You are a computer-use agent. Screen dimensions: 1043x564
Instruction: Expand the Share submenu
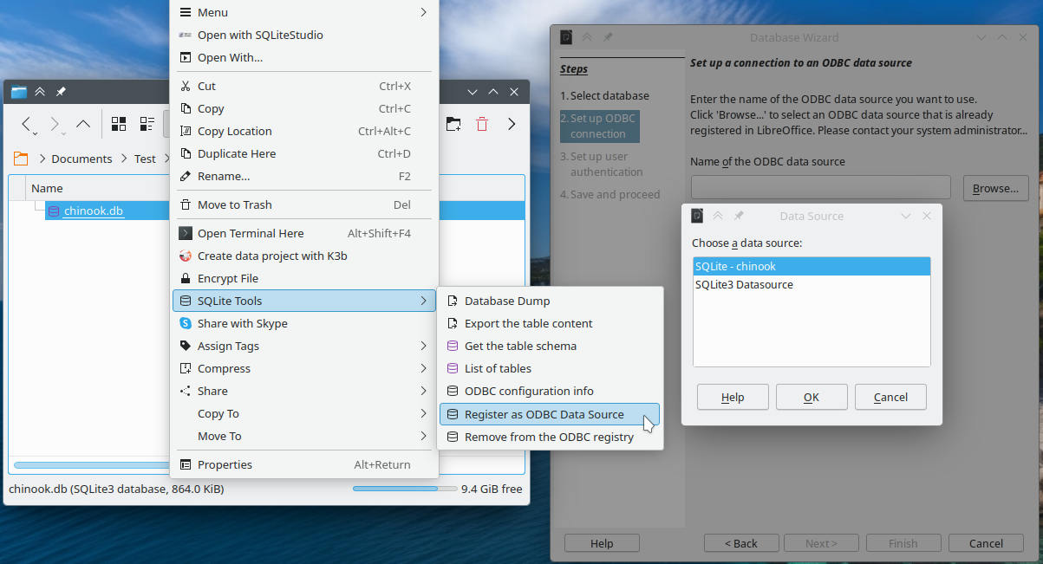tap(304, 391)
